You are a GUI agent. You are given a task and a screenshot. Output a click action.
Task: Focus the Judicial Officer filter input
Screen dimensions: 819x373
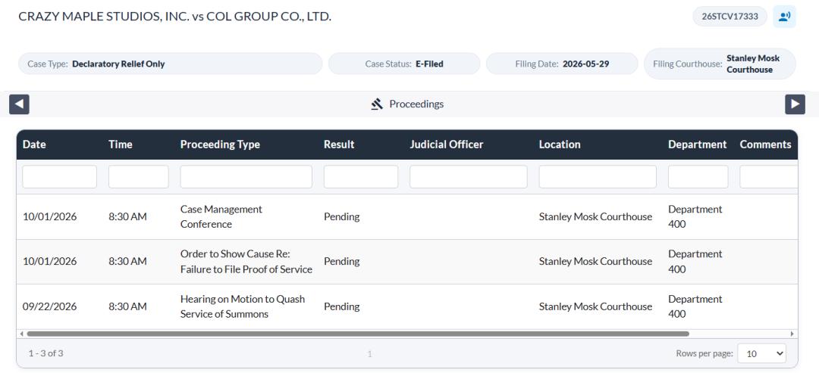(469, 176)
